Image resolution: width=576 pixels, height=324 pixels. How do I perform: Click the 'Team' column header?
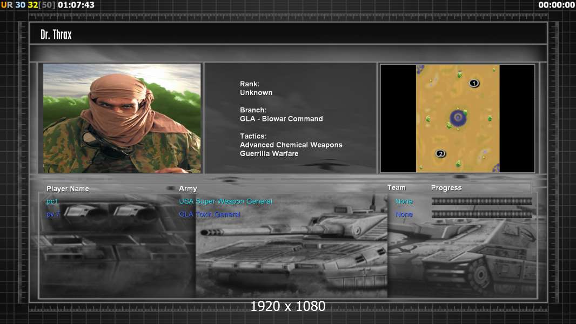tap(397, 187)
